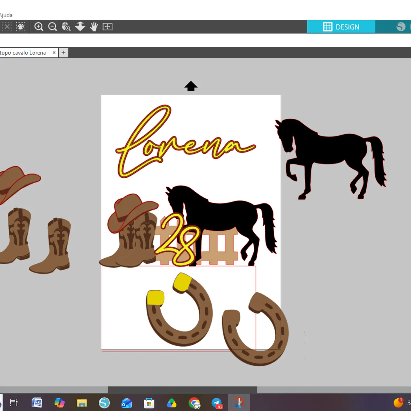The width and height of the screenshot is (411, 411).
Task: Click the Select by Color icon
Action: 21,27
